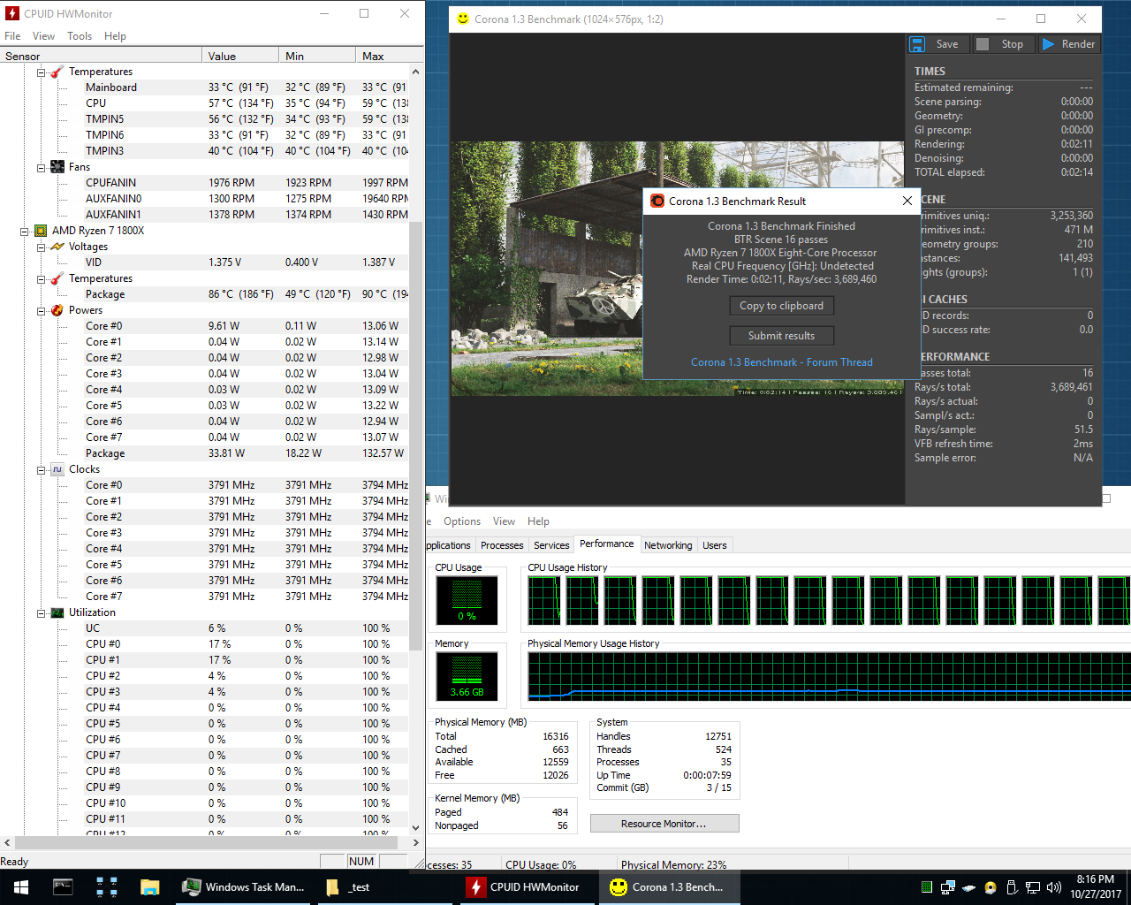The width and height of the screenshot is (1131, 905).
Task: Click the Stop button in Corona toolbar
Action: click(1002, 44)
